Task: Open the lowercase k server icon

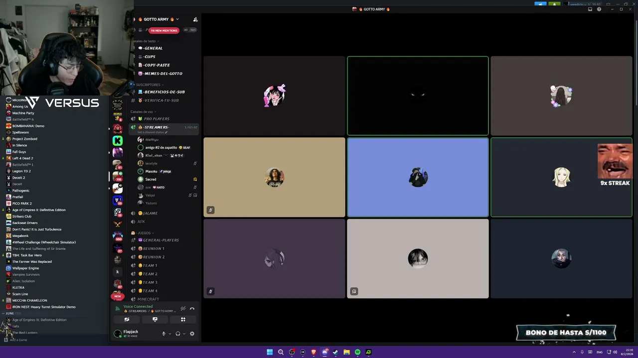Action: point(118,271)
